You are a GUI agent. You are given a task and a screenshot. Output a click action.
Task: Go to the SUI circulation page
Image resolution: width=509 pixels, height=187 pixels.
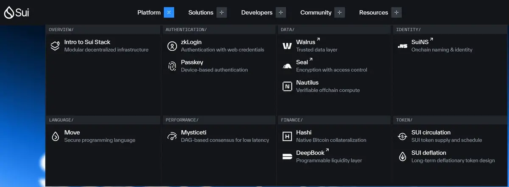pos(431,132)
